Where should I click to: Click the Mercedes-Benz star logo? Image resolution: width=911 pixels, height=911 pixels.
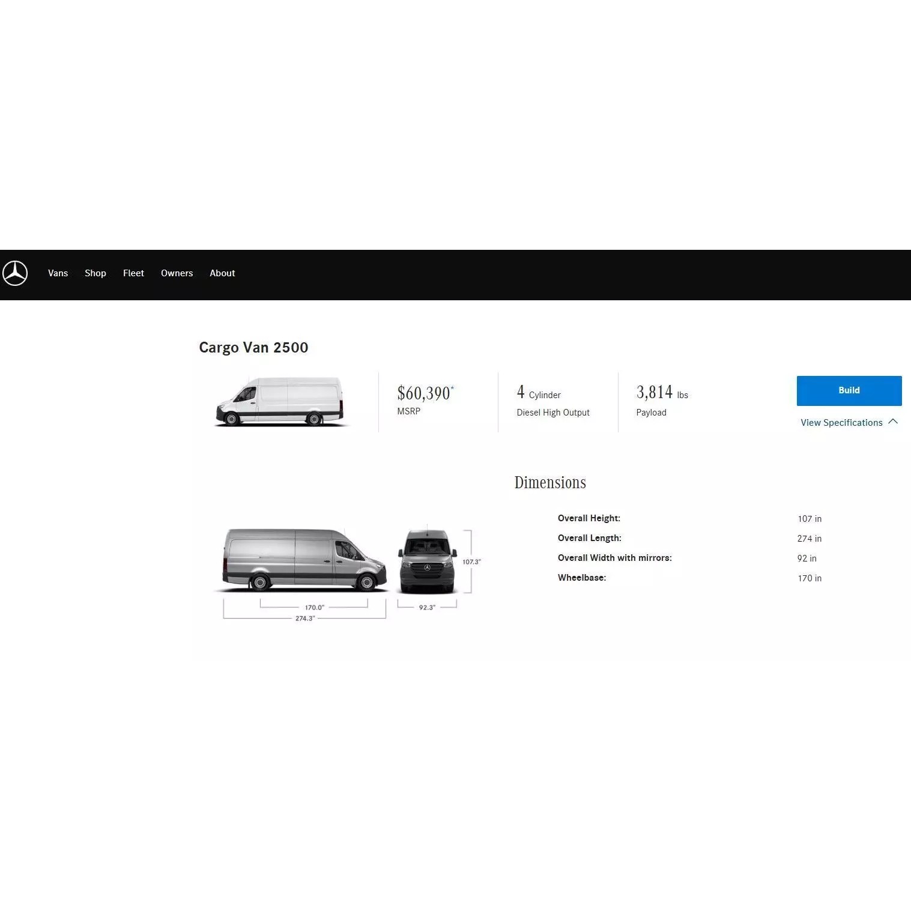15,273
